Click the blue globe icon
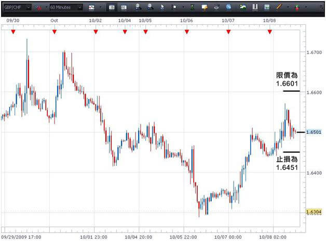The height and width of the screenshot is (242, 326). coord(228,7)
